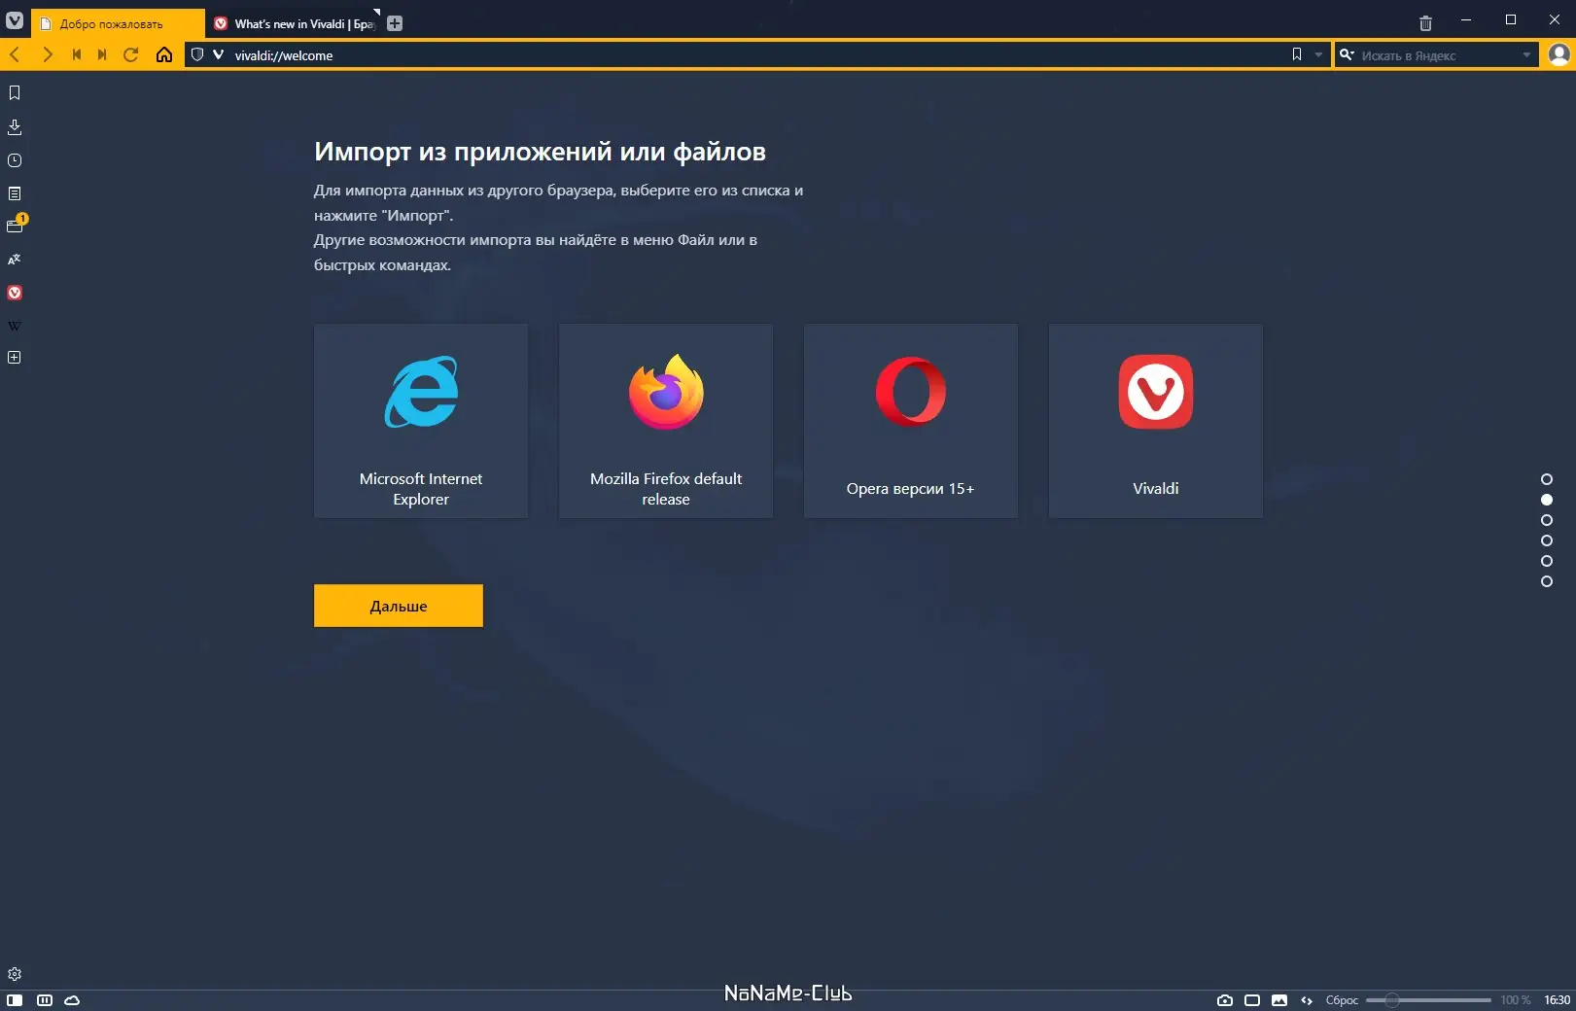The height and width of the screenshot is (1011, 1576).
Task: Click the Искать в Яндекс search field
Action: coord(1437,54)
